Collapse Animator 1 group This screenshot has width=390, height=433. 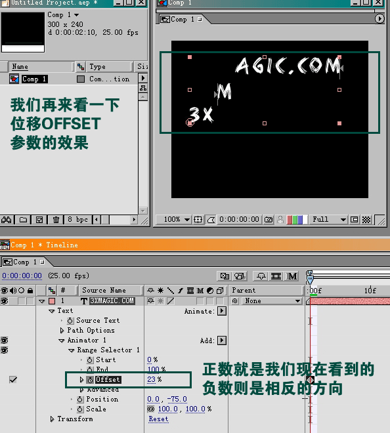tap(62, 340)
